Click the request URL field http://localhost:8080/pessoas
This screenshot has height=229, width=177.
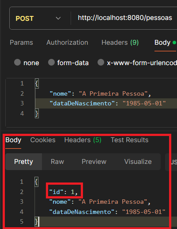coord(125,18)
